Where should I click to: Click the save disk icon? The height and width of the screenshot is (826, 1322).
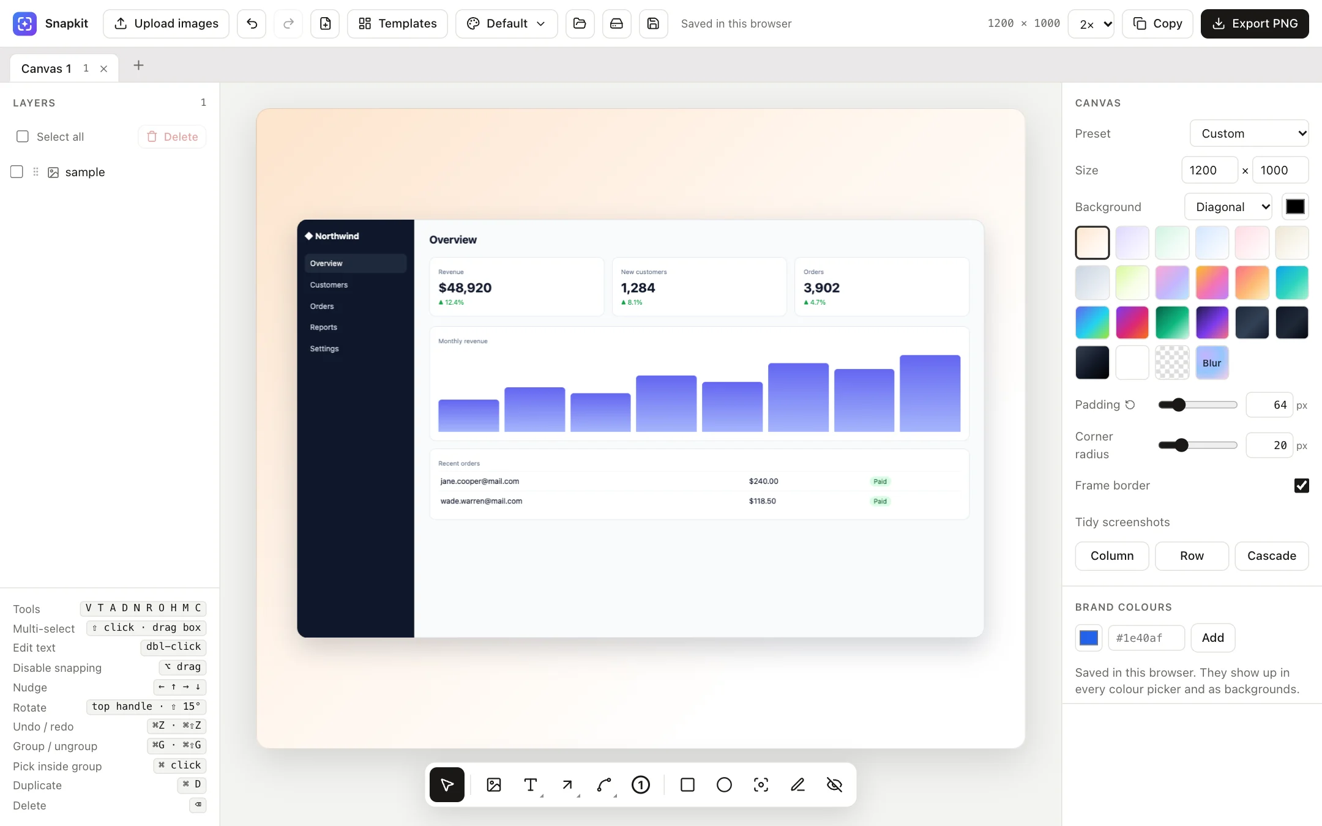653,23
